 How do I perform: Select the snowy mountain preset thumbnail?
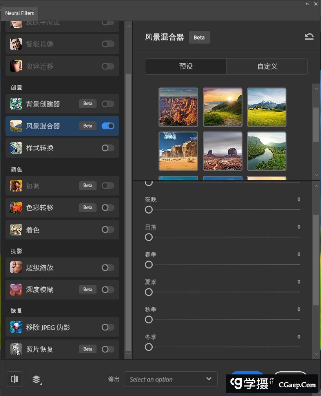click(x=266, y=107)
